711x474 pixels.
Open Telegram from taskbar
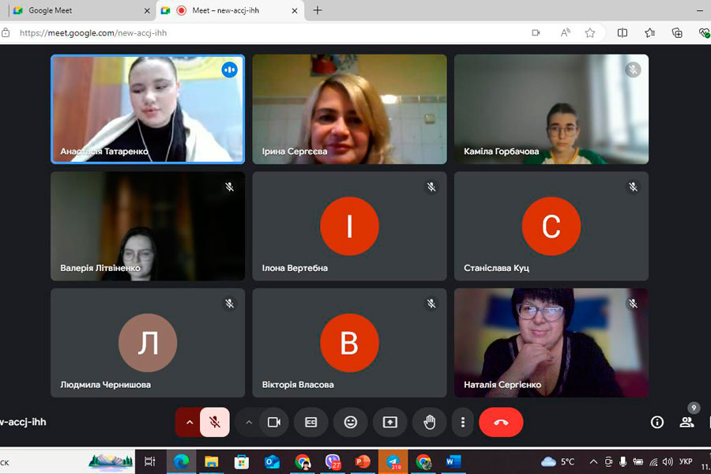pyautogui.click(x=393, y=461)
